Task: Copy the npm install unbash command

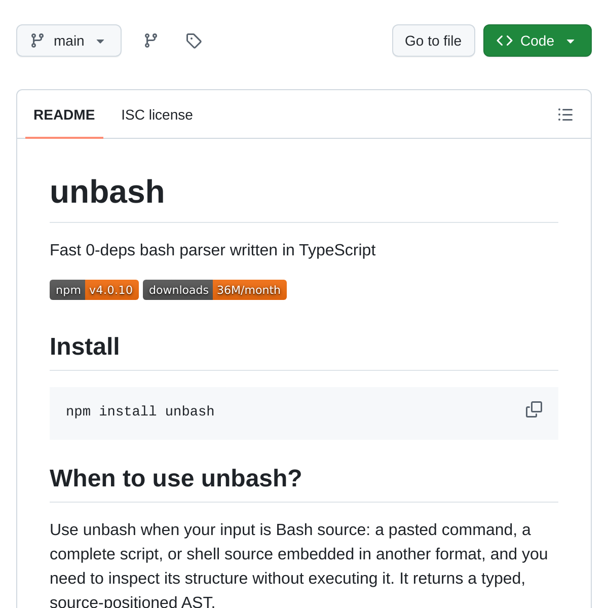Action: point(534,409)
